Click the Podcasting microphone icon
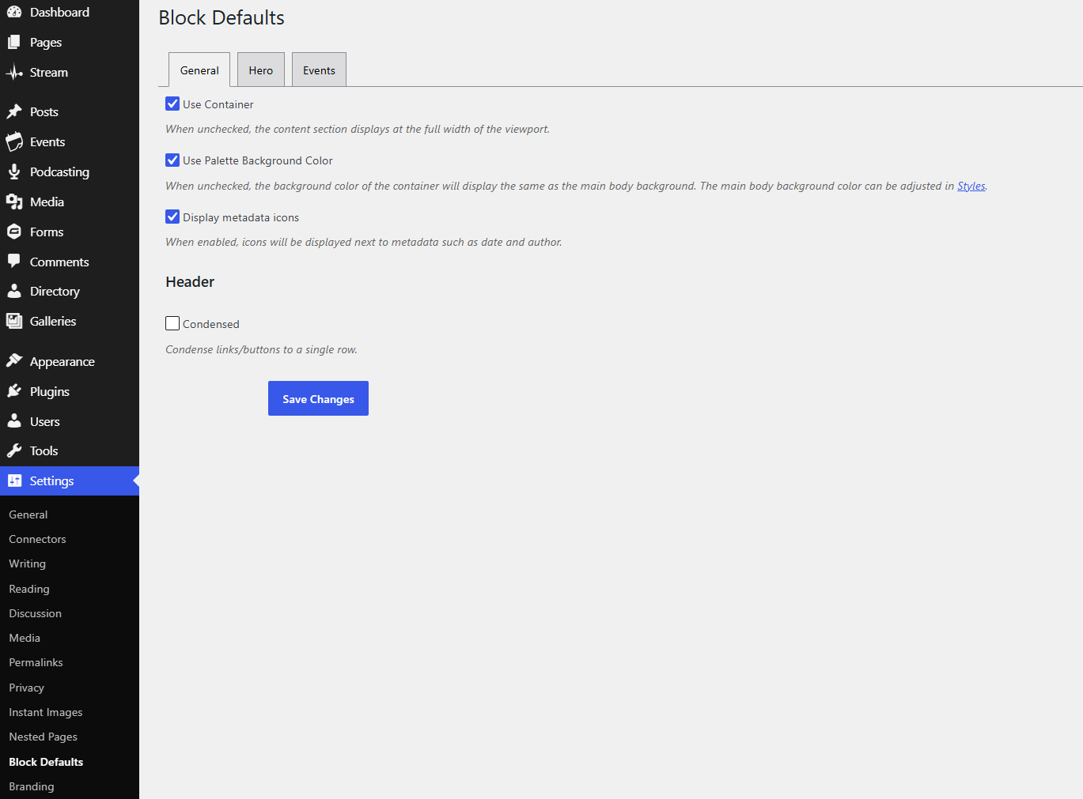Screen dimensions: 1083x799 [14, 171]
